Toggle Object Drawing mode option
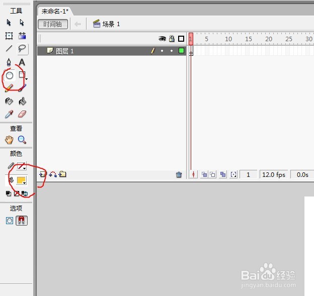 pyautogui.click(x=10, y=221)
